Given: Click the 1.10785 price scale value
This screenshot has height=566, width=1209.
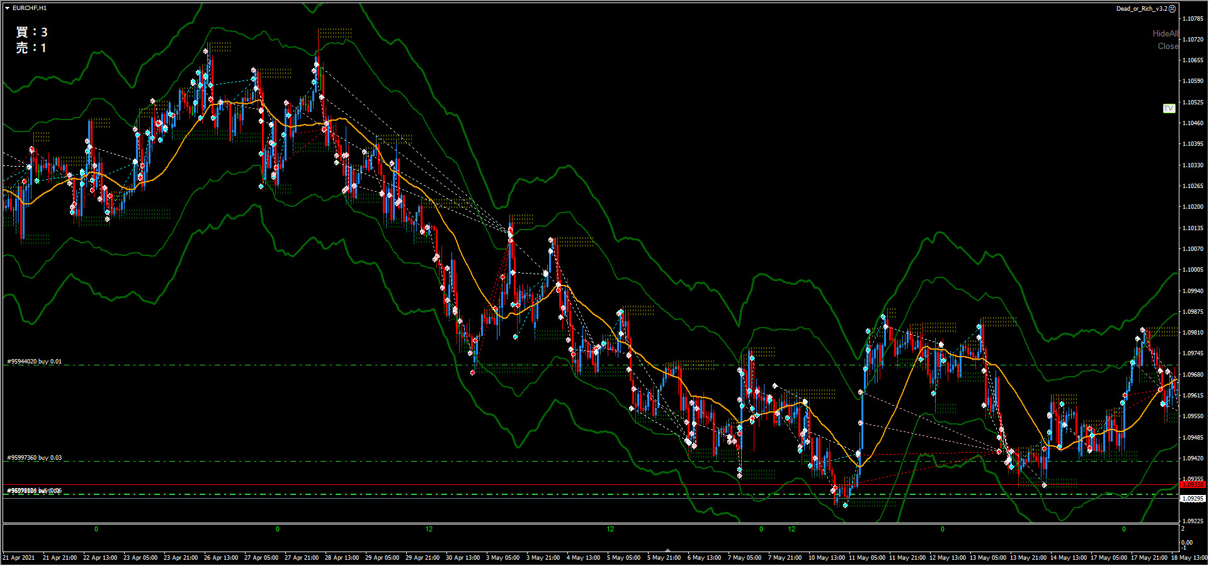Looking at the screenshot, I should [x=1193, y=19].
